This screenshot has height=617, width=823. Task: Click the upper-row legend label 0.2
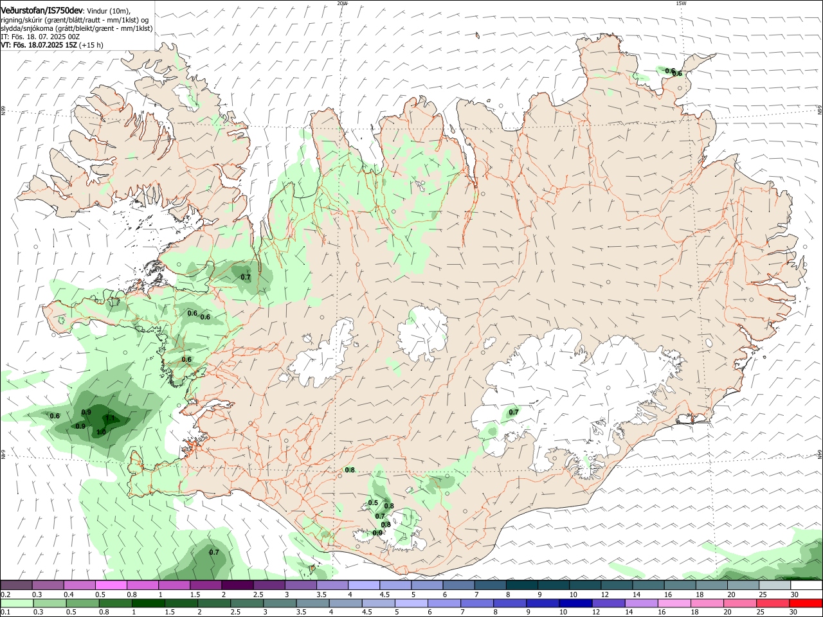pos(6,595)
